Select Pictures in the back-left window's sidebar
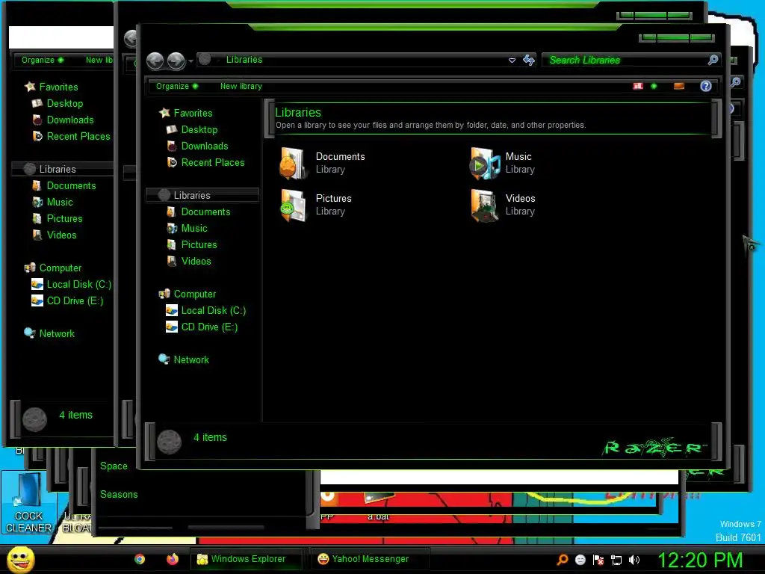Image resolution: width=765 pixels, height=574 pixels. tap(64, 219)
